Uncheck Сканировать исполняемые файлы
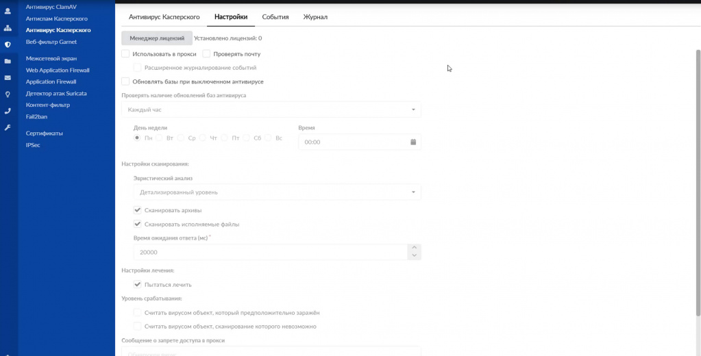701x356 pixels. [x=138, y=225]
